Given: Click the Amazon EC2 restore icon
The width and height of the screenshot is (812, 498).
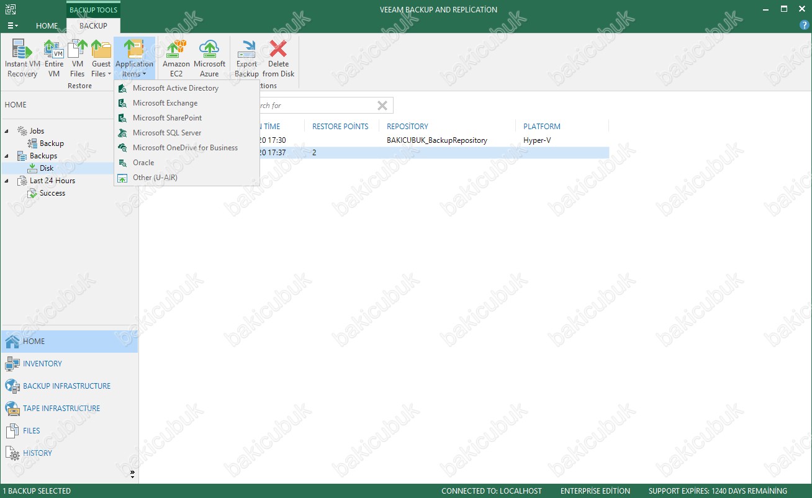Looking at the screenshot, I should 176,58.
